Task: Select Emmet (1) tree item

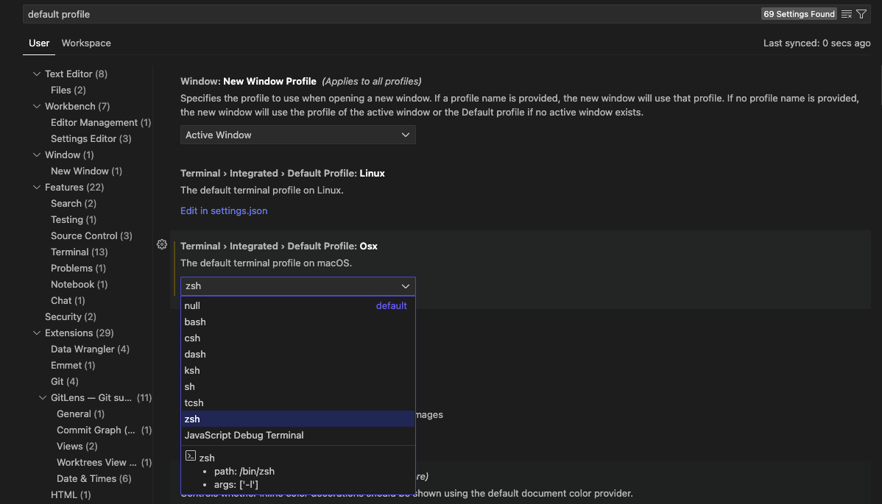Action: [x=73, y=365]
